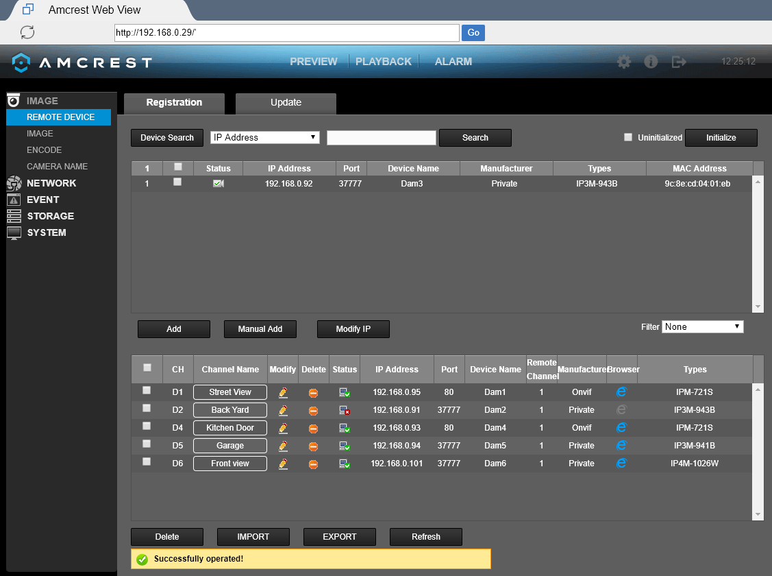This screenshot has width=772, height=576.
Task: Open the settings gear icon
Action: (x=624, y=62)
